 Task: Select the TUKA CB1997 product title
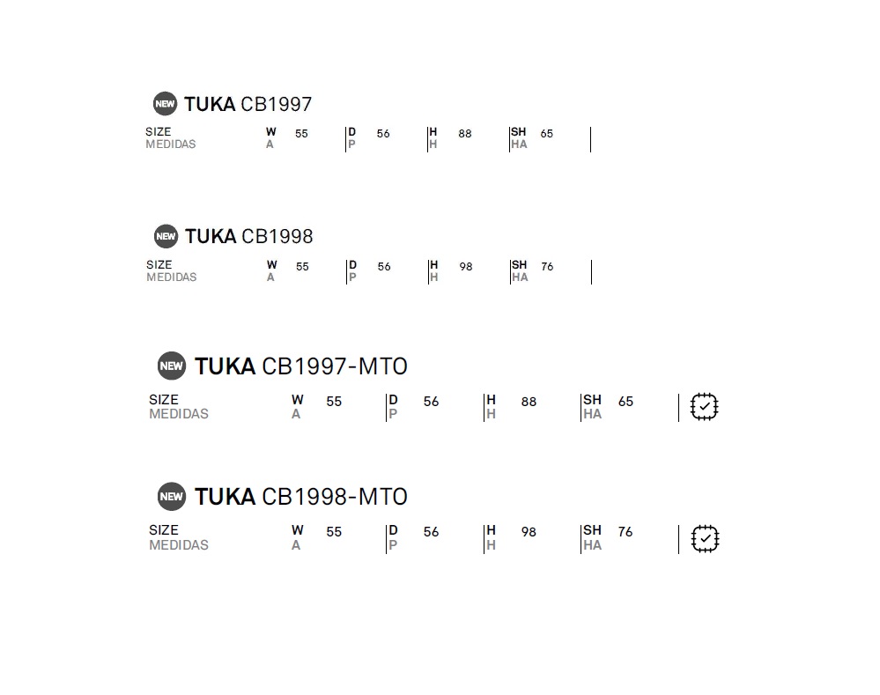pos(248,105)
